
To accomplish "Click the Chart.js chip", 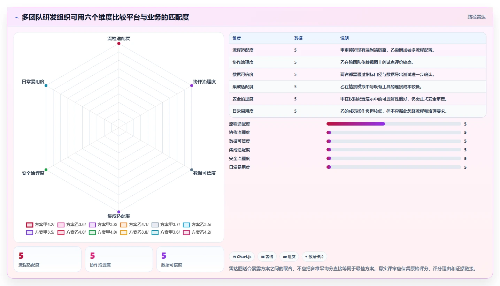I will (242, 257).
